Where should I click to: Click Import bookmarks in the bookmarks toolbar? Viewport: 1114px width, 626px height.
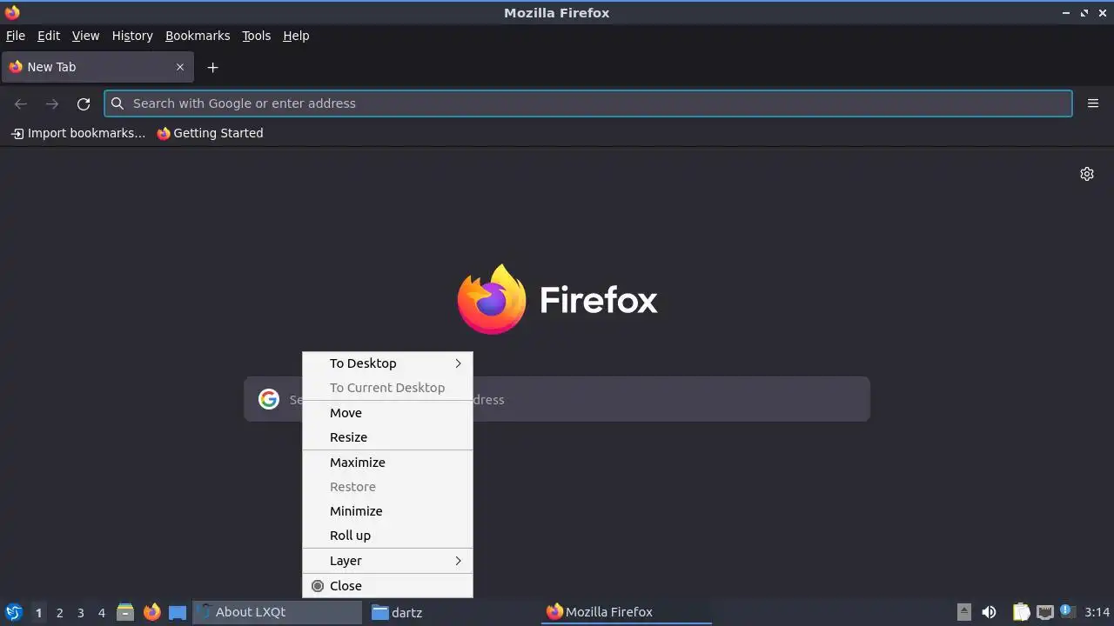[78, 133]
